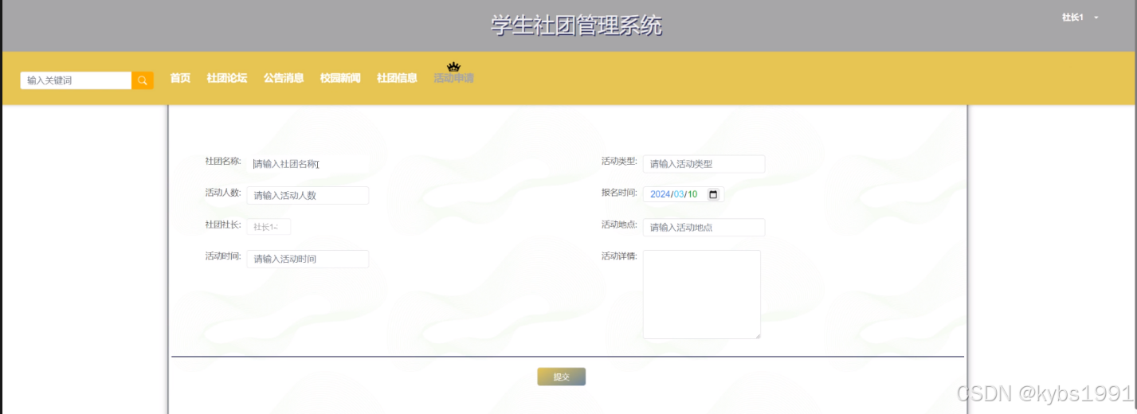The height and width of the screenshot is (414, 1137).
Task: Select the day 10 in the date field
Action: click(692, 194)
